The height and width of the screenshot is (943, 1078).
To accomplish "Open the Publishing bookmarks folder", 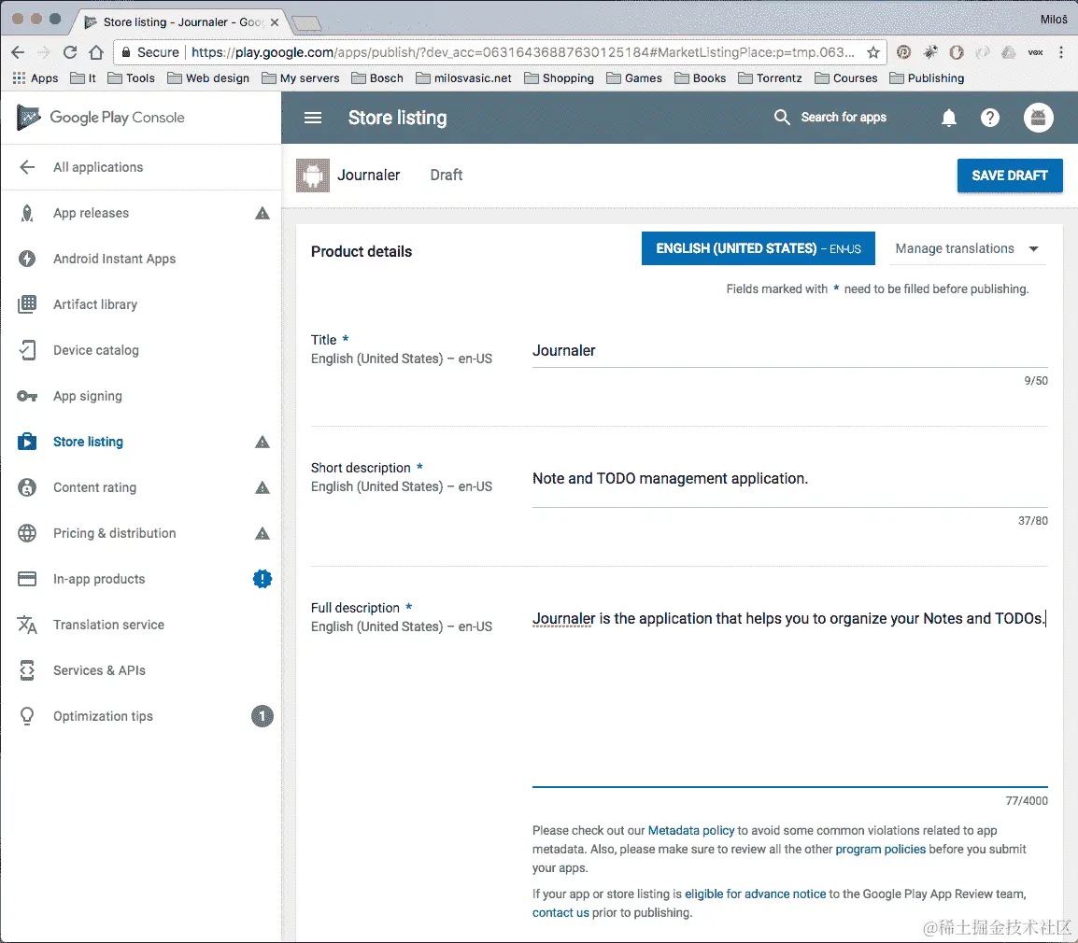I will (926, 77).
